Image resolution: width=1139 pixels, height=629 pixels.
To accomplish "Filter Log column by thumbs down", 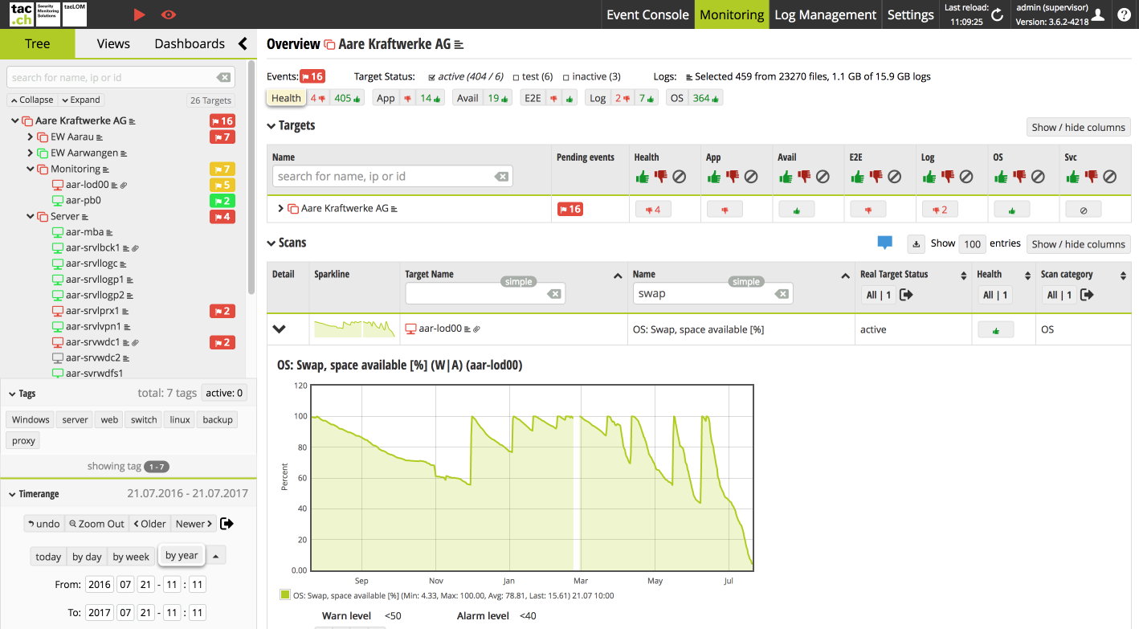I will 948,176.
